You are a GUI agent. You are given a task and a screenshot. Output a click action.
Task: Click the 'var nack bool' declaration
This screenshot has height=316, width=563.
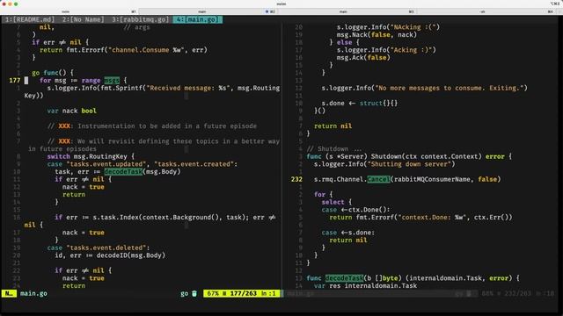click(x=72, y=111)
